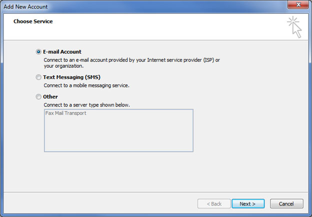312x217 pixels.
Task: Select the E-mail Account radio button
Action: 38,52
